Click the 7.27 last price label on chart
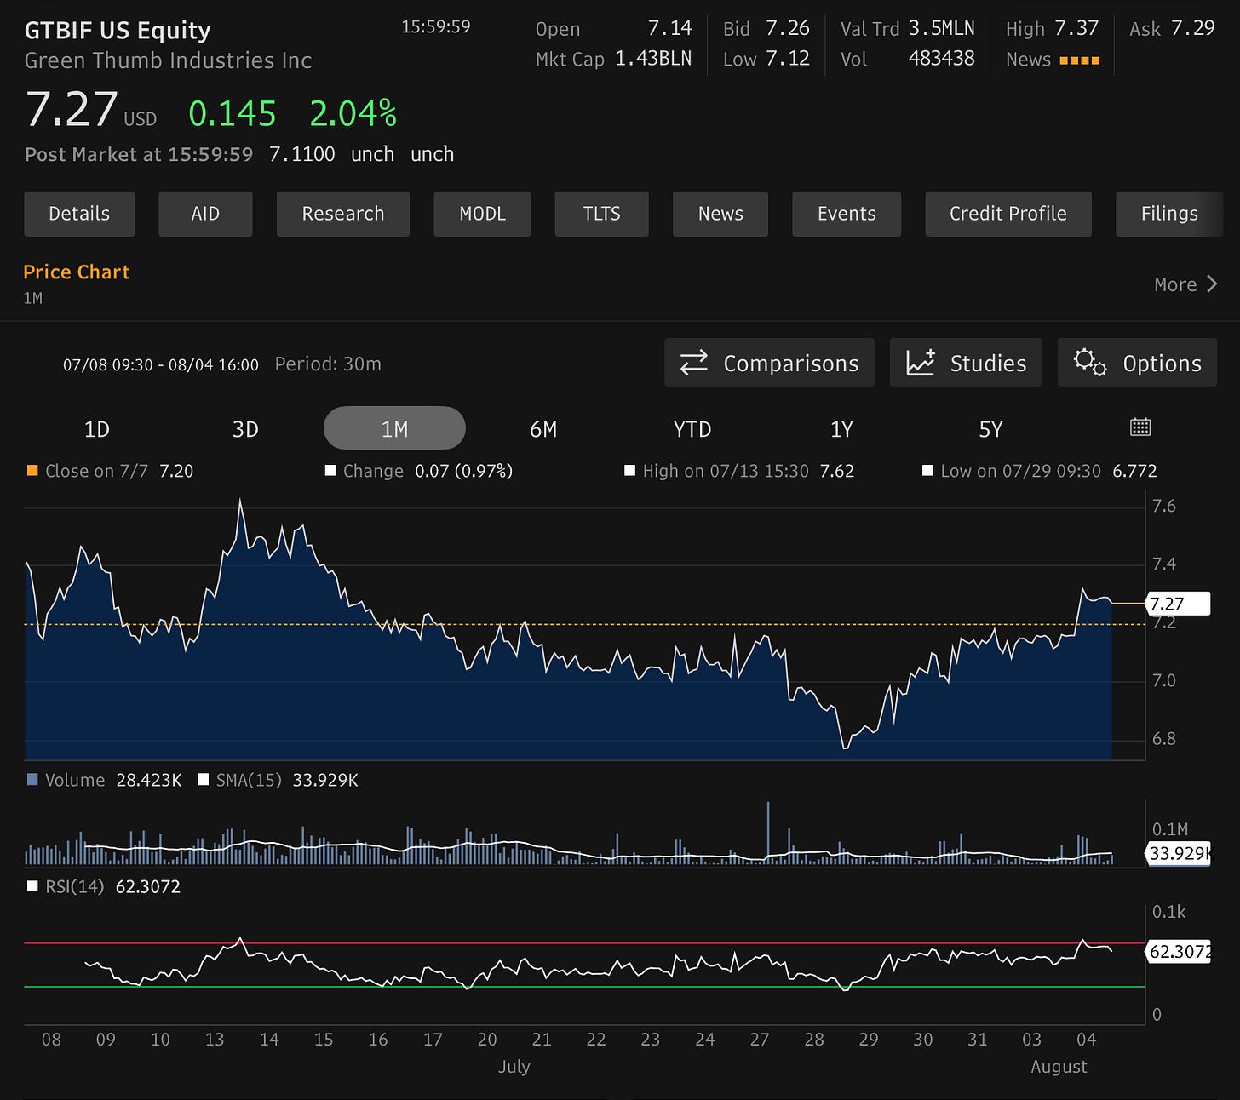This screenshot has height=1100, width=1240. click(1178, 604)
